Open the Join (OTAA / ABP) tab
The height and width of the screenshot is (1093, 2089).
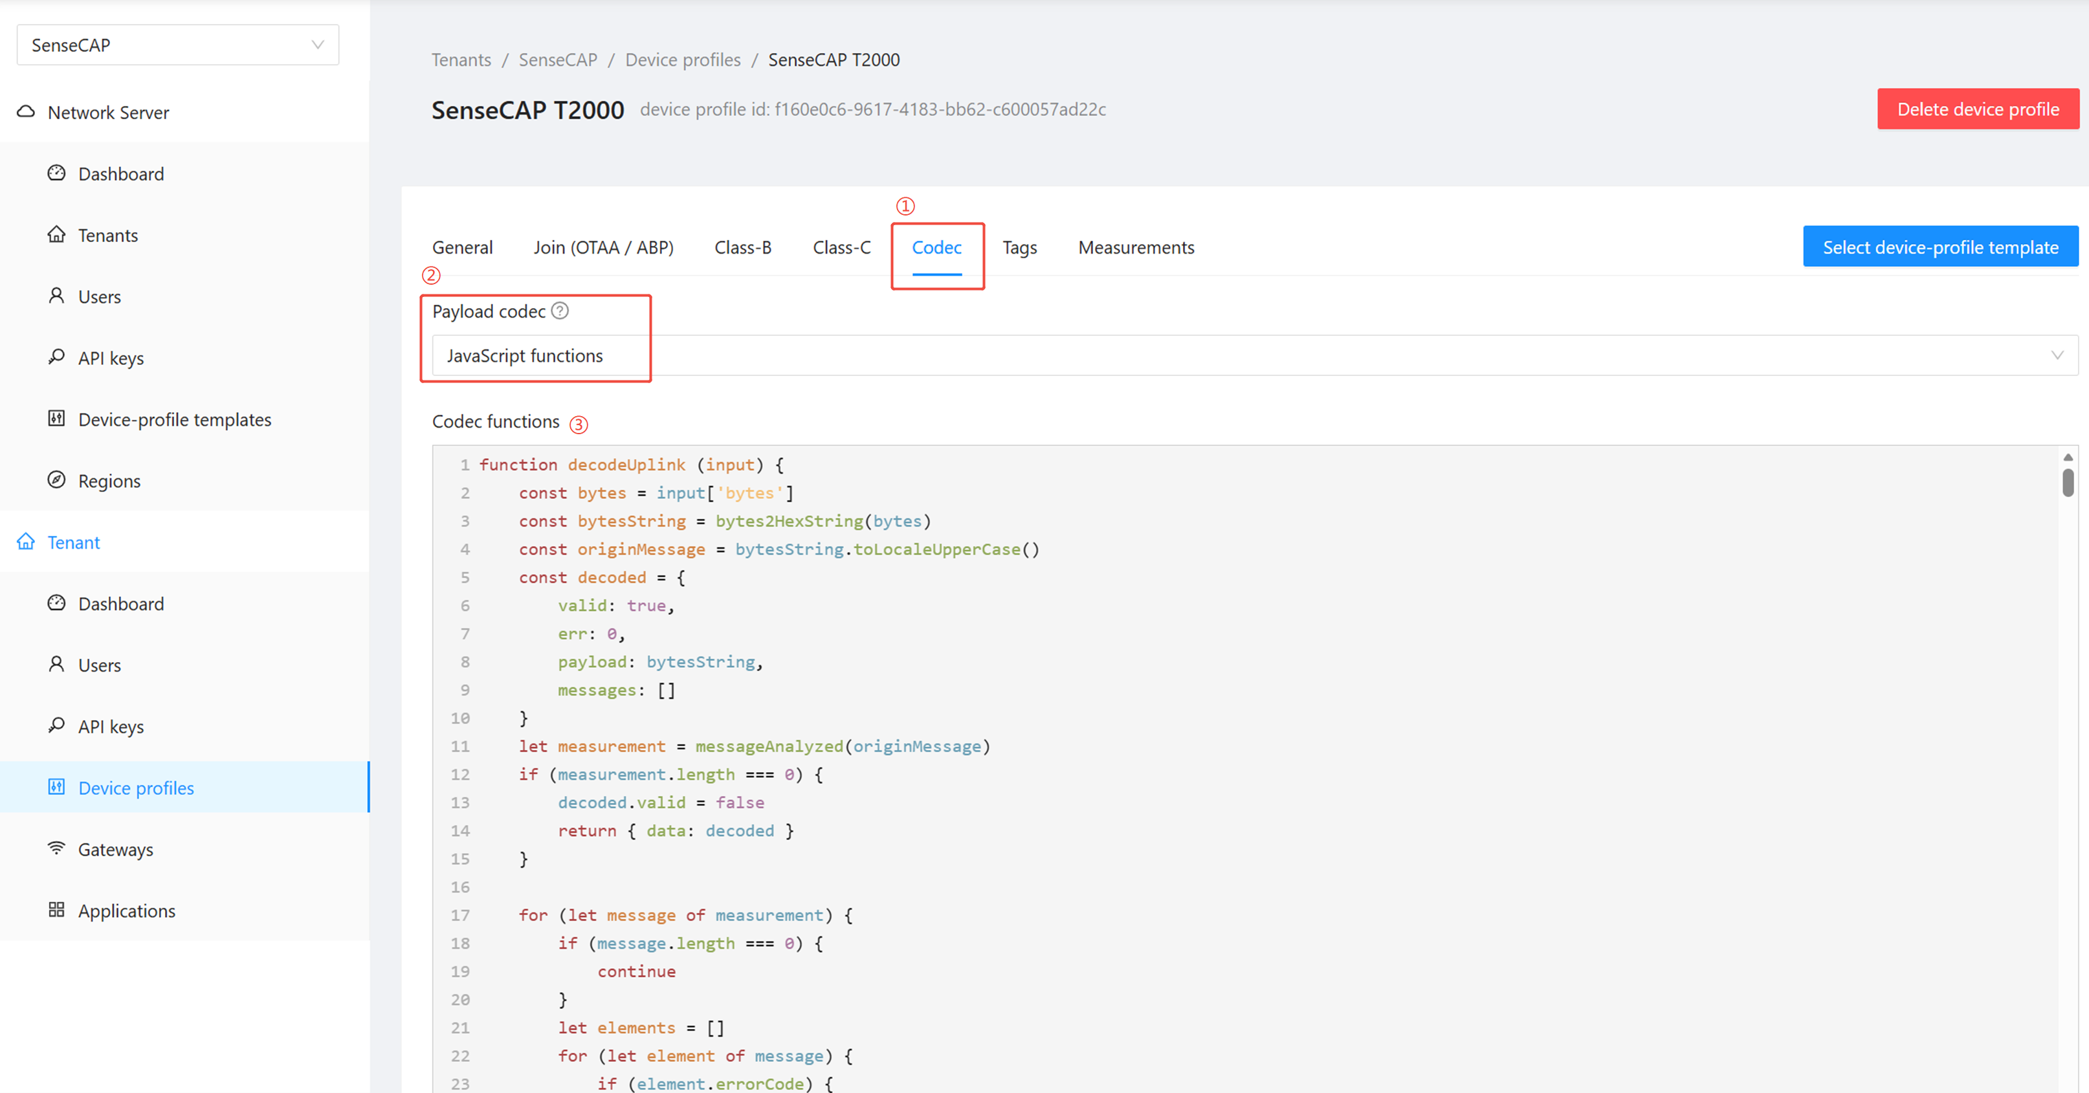[x=603, y=247]
